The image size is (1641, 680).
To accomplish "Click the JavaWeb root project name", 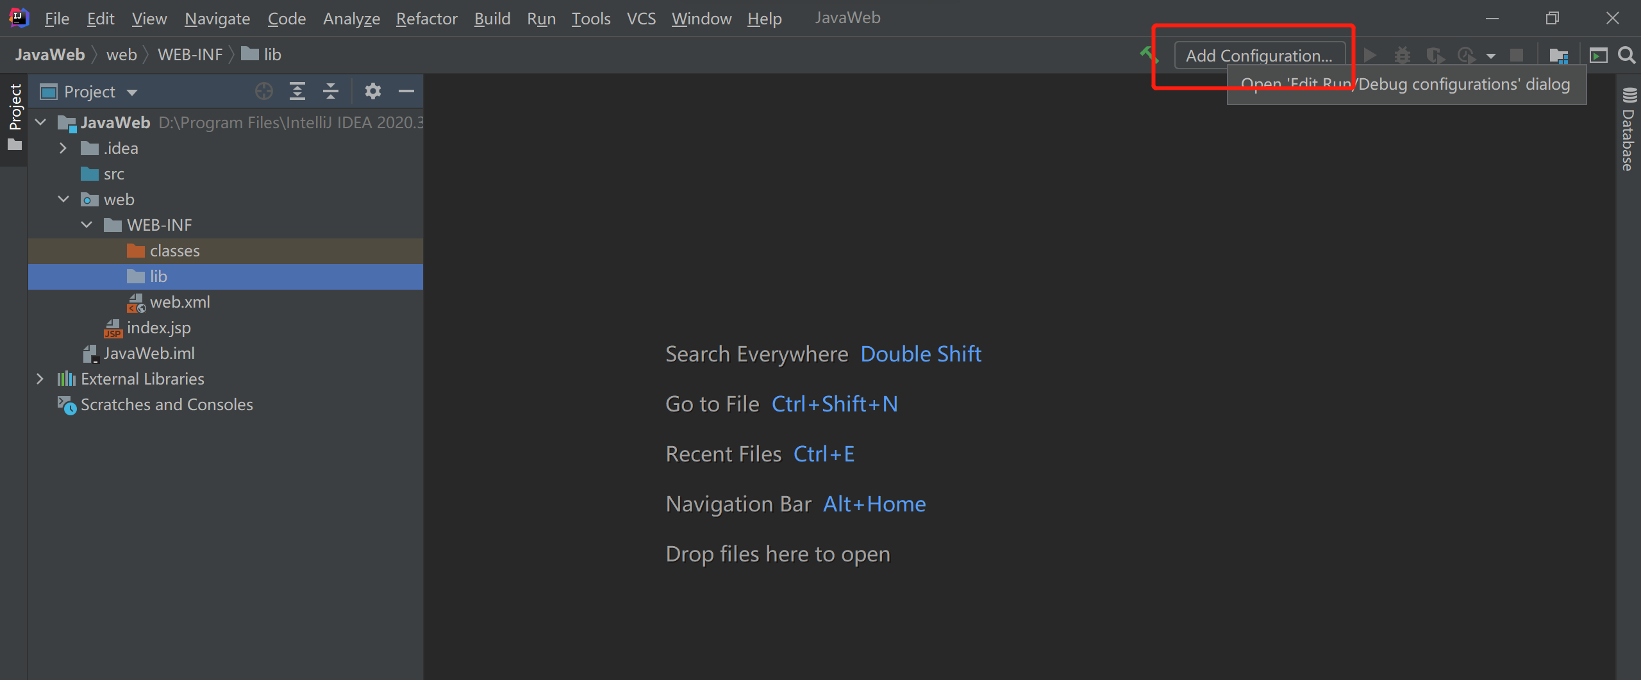I will 115,122.
